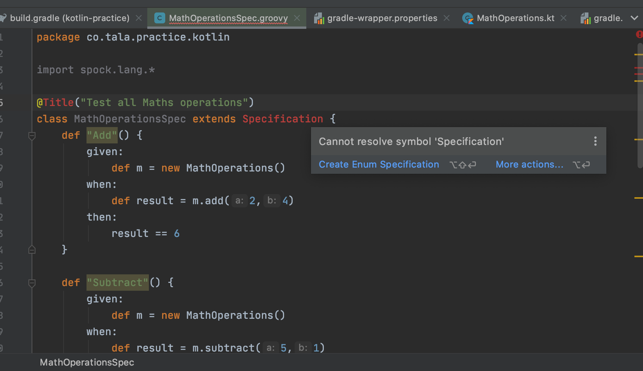Screen dimensions: 643x371
Task: Open the hidden tabs chevron at far right
Action: click(x=634, y=18)
